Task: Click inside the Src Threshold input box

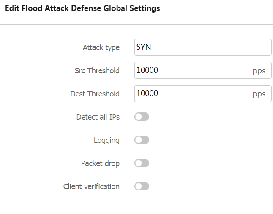Action: click(x=203, y=70)
